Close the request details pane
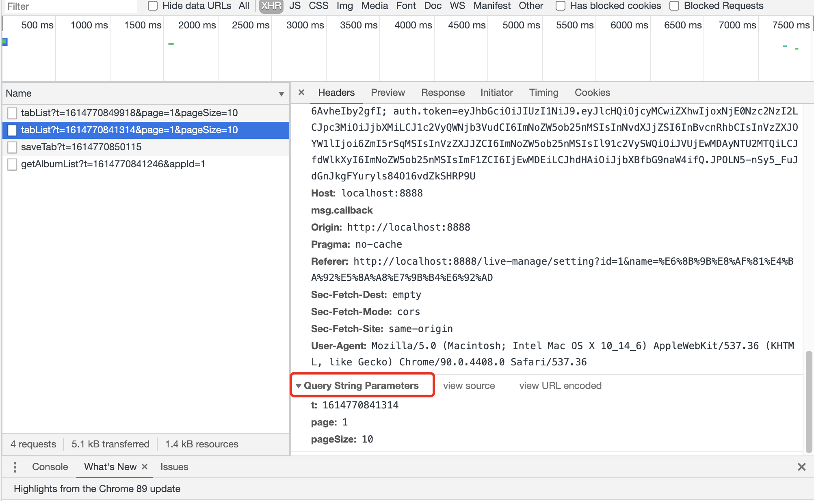The width and height of the screenshot is (814, 501). 301,93
